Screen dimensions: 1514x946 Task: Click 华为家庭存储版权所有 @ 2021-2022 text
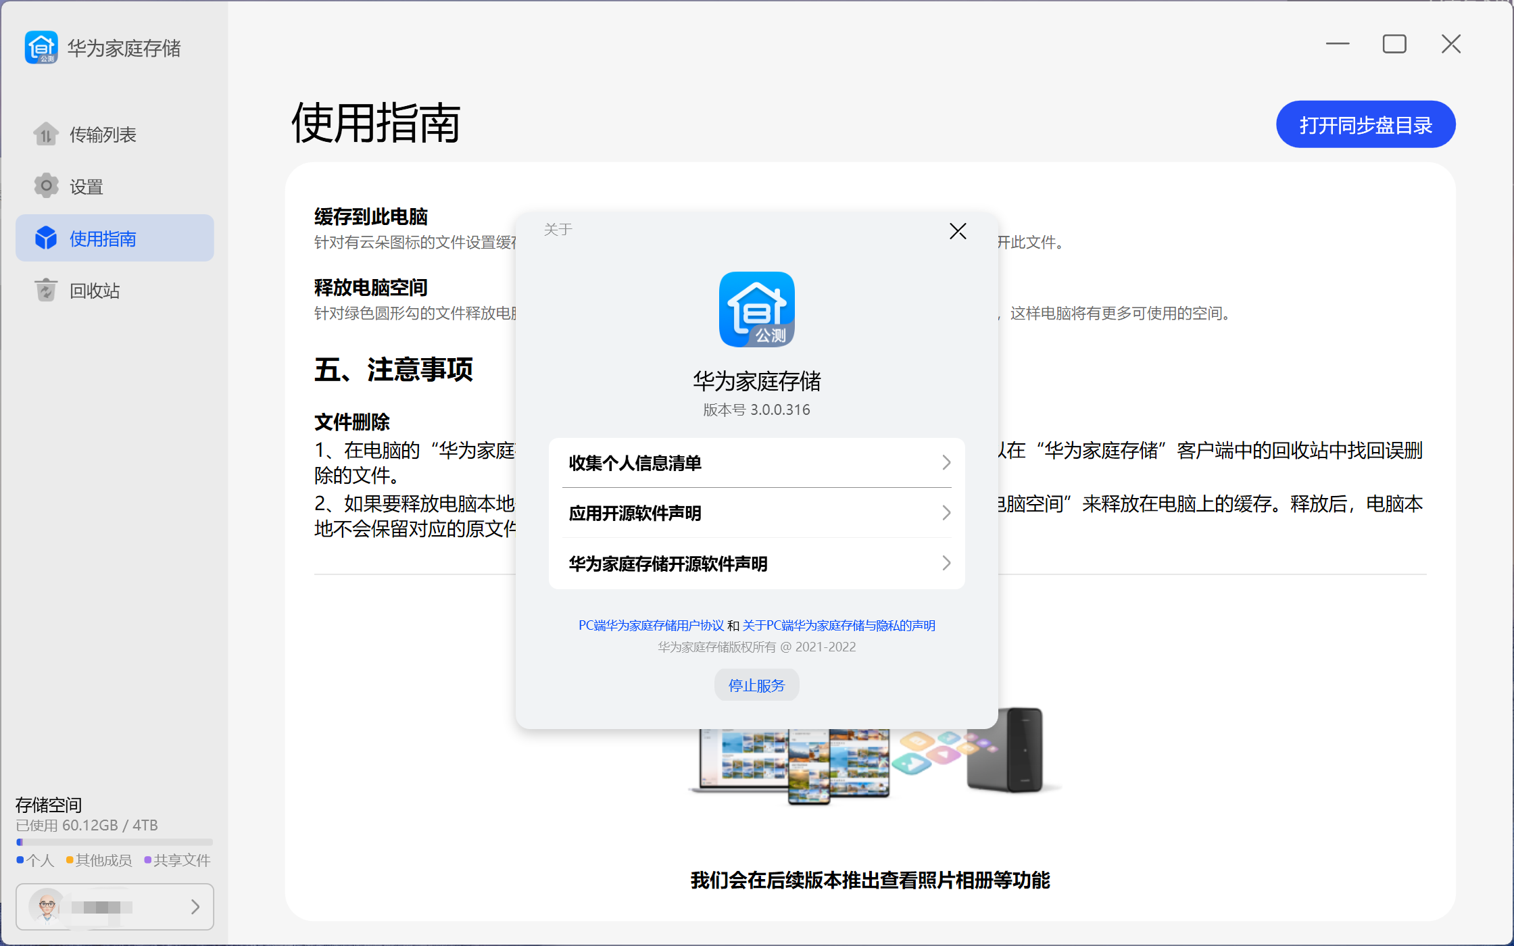tap(756, 647)
